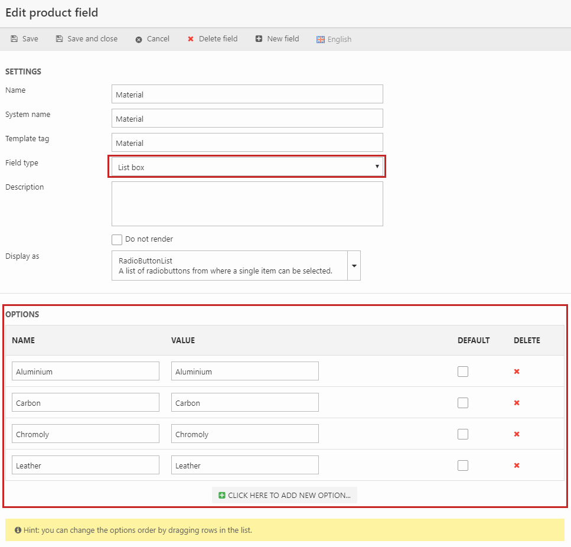Viewport: 571px width, 547px height.
Task: Click the Save toolbar button
Action: (24, 39)
